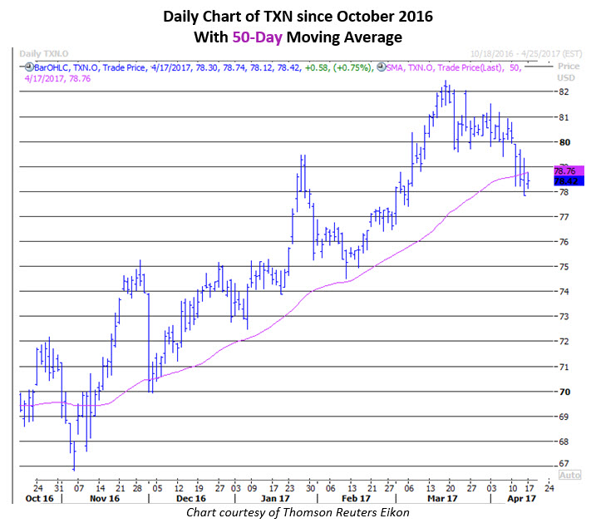This screenshot has width=591, height=523.
Task: Click the Mar 17 month label
Action: click(442, 499)
